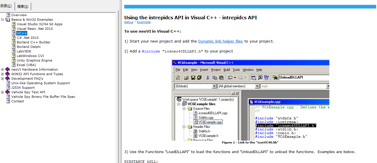Viewport: 377px width, 163px height.
Task: Switch to the 目录(C) contents tab
Action: [7, 6]
